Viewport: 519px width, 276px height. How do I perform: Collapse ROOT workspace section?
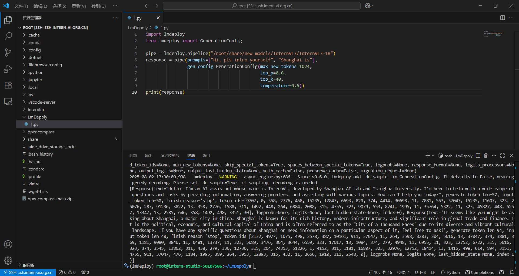(x=69, y=28)
